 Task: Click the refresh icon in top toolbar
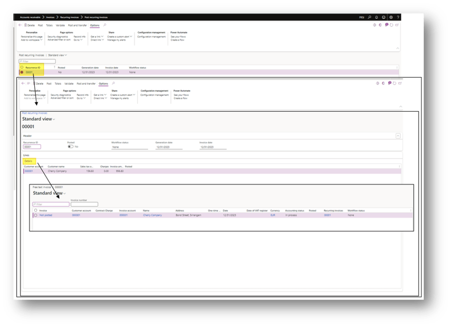click(392, 25)
